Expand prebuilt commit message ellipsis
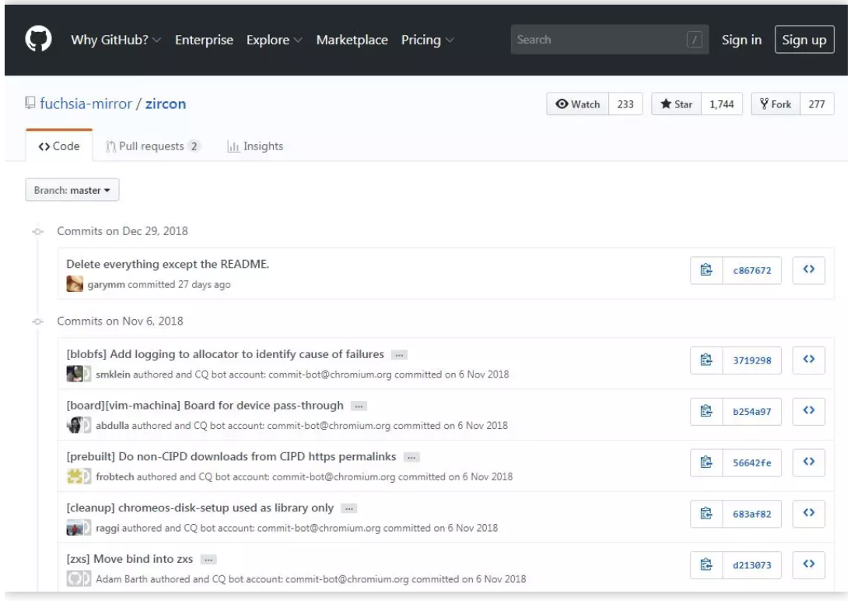The height and width of the screenshot is (601, 854). pyautogui.click(x=411, y=458)
